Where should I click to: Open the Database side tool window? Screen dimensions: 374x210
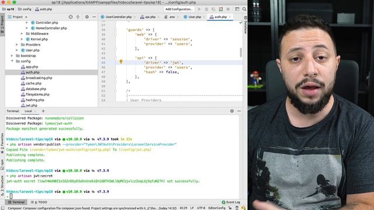245,25
